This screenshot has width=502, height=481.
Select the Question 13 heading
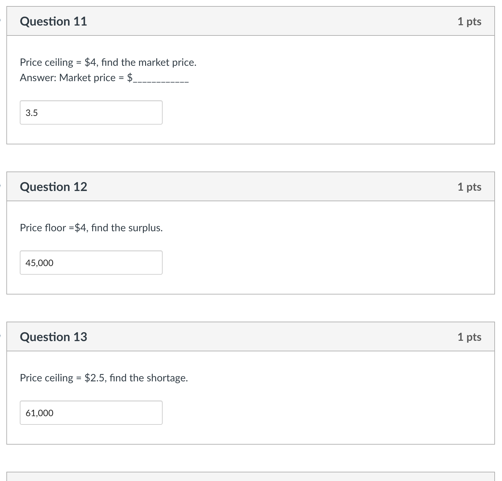pos(53,337)
